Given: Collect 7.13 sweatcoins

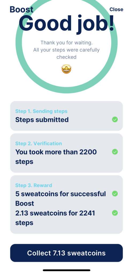Looking at the screenshot, I should pos(66,253).
